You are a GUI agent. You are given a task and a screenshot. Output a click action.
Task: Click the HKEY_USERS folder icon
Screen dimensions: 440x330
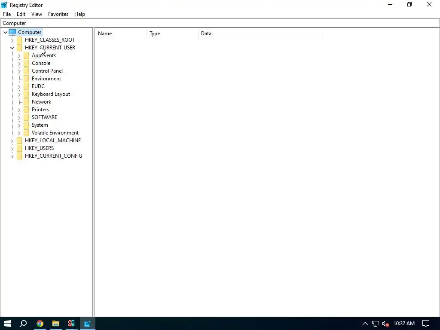(19, 148)
